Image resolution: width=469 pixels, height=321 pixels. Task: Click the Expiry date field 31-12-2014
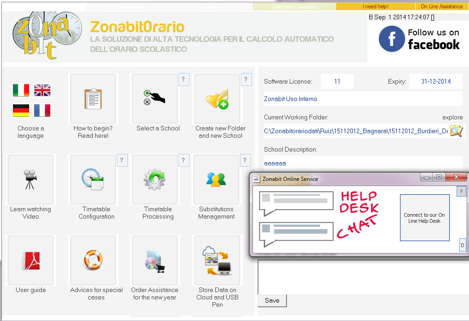(x=436, y=81)
